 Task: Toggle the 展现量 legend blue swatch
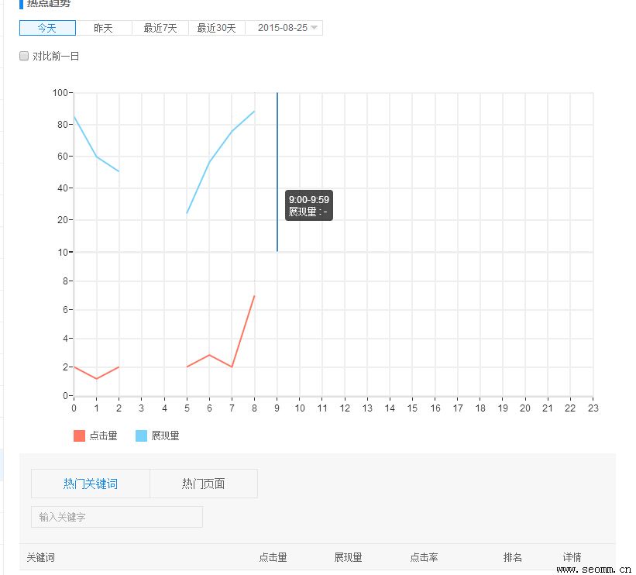[141, 436]
